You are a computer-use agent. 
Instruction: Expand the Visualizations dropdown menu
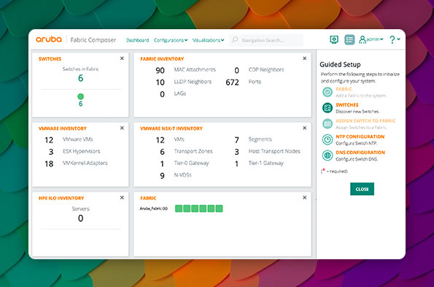coord(208,40)
